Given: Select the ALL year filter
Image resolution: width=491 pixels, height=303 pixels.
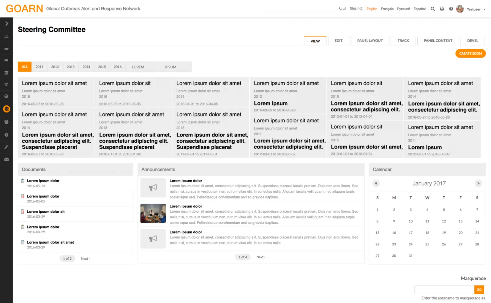Looking at the screenshot, I should (25, 67).
